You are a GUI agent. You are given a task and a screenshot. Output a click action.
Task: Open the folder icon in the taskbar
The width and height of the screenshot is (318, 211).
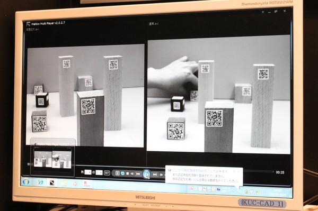click(x=64, y=183)
